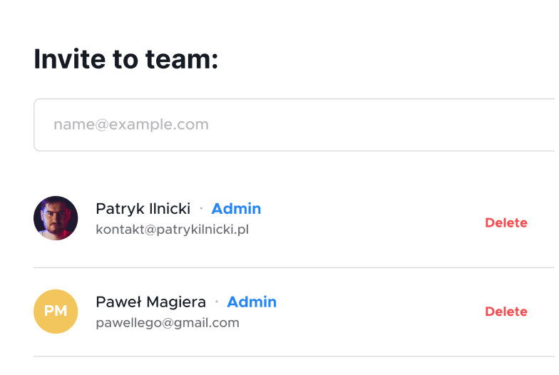Click the dot separator after Patryk Ilnicki
The image size is (559, 375).
pos(201,208)
